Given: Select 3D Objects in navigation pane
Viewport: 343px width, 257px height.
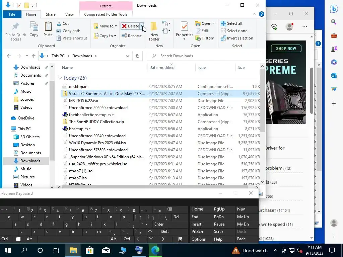Looking at the screenshot, I should point(30,137).
